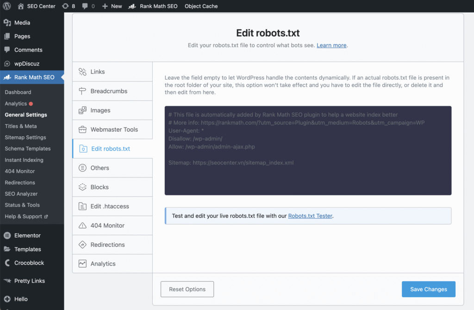Switch to the Others tab

click(x=100, y=168)
